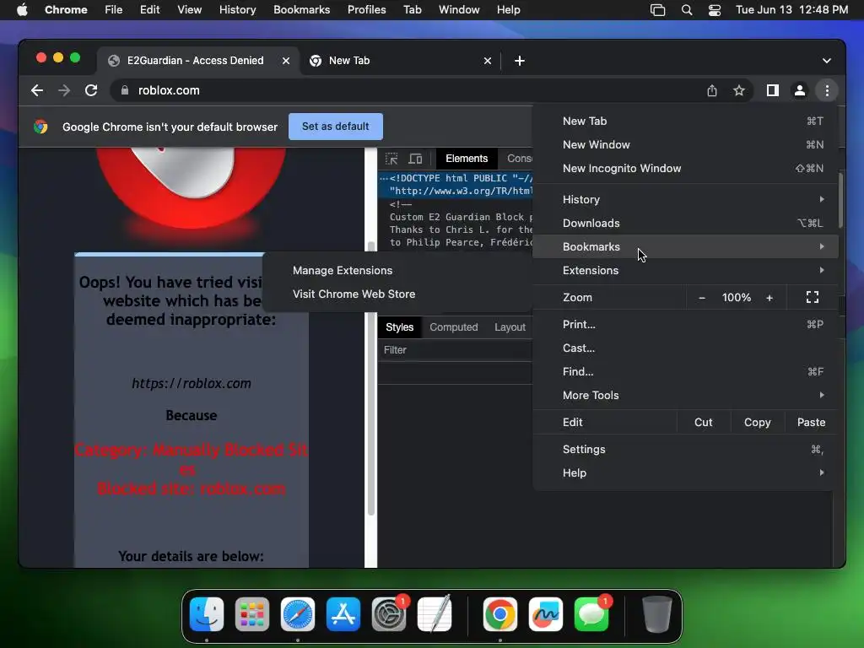Go back with the browser back arrow
Screen dimensions: 864x648
pos(37,90)
